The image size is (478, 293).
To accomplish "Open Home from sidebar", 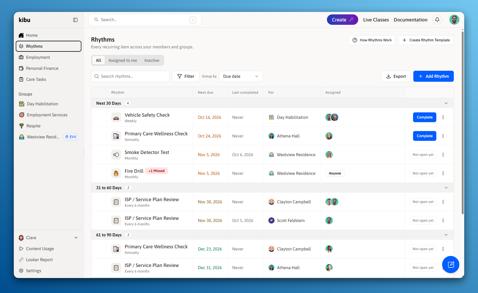I will tap(48, 35).
